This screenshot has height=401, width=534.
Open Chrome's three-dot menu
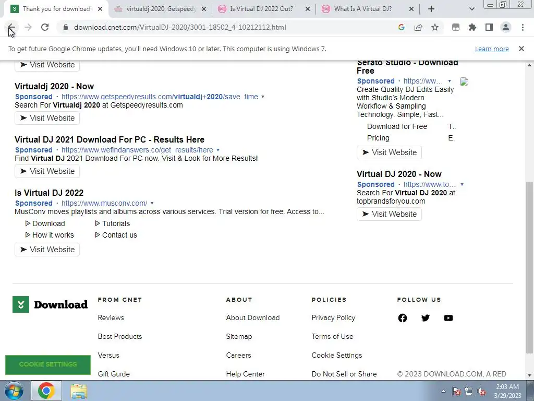tap(523, 27)
